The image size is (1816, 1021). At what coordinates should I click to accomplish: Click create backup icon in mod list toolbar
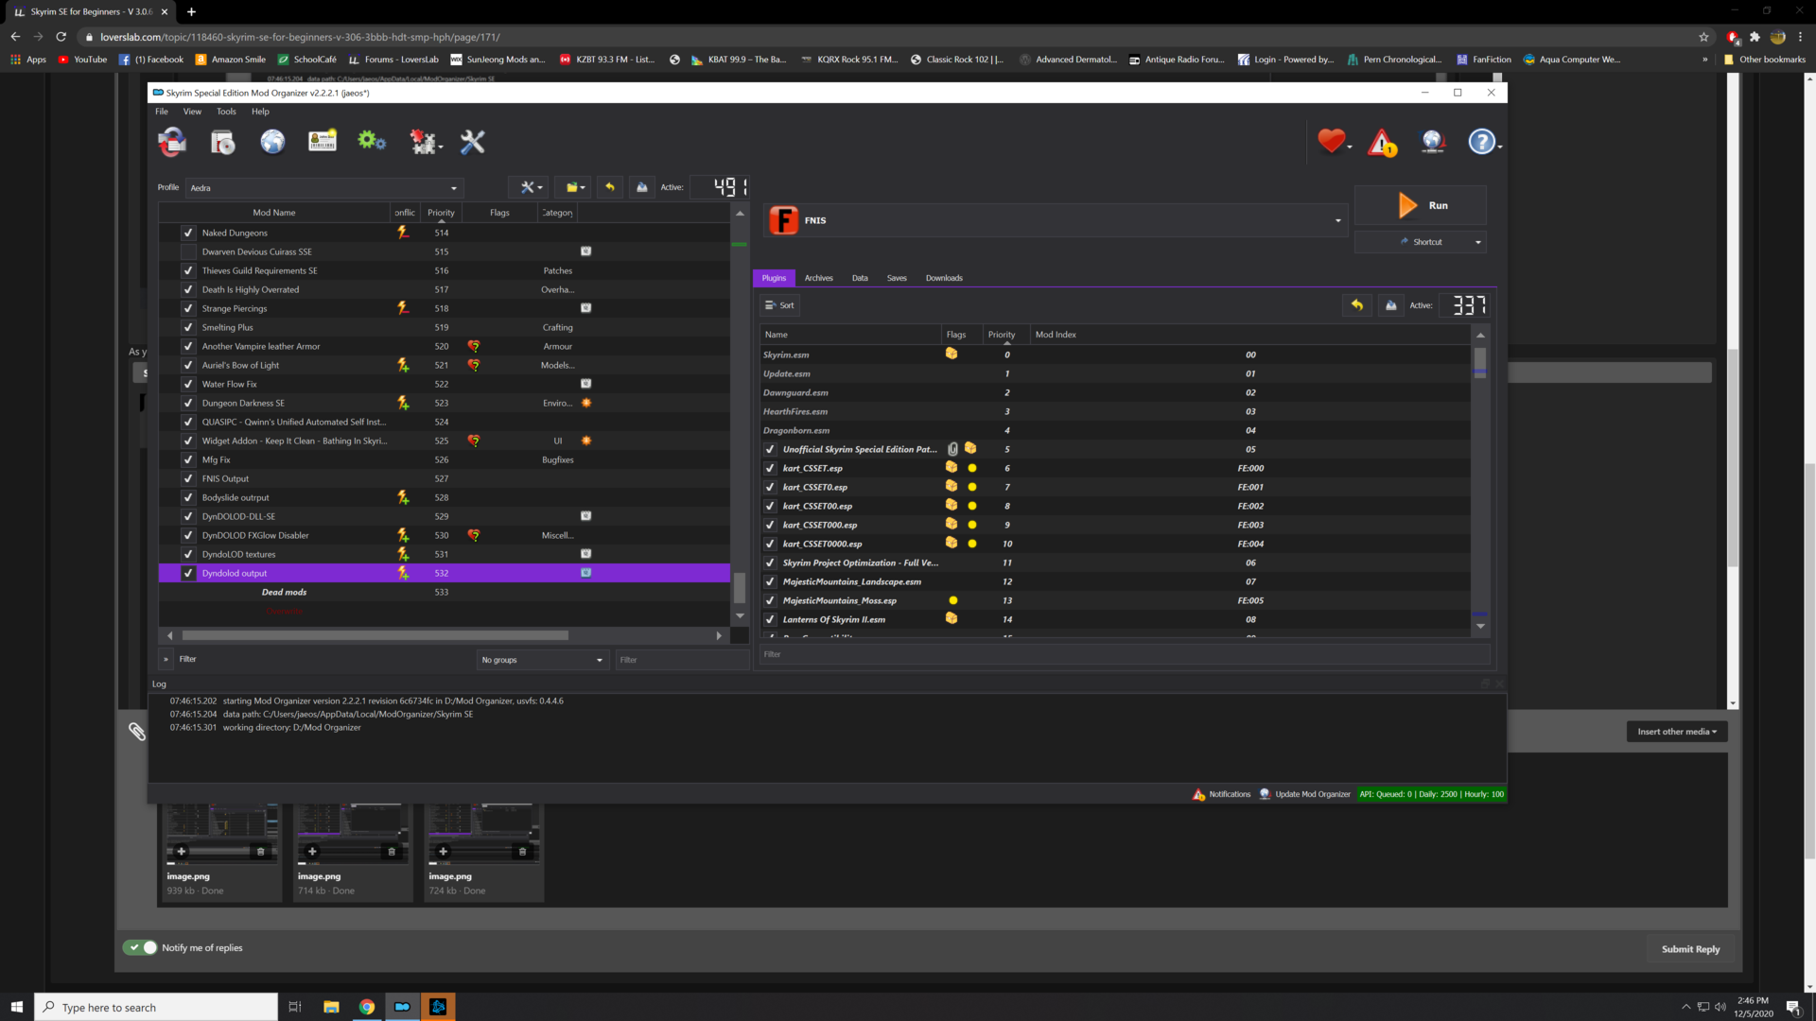point(642,187)
